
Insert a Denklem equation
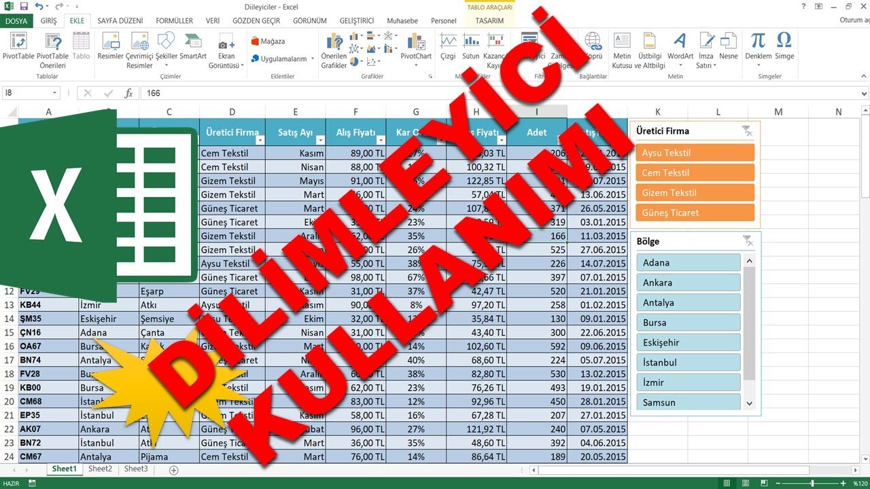click(758, 46)
